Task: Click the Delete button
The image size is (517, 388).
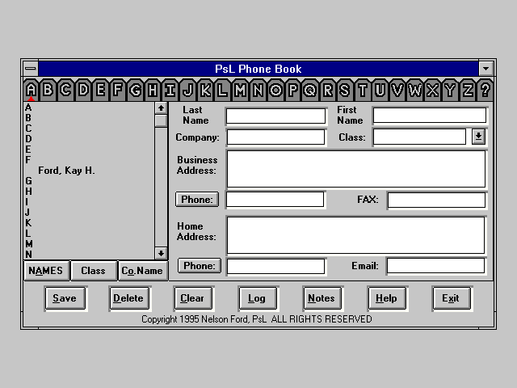Action: pos(128,298)
